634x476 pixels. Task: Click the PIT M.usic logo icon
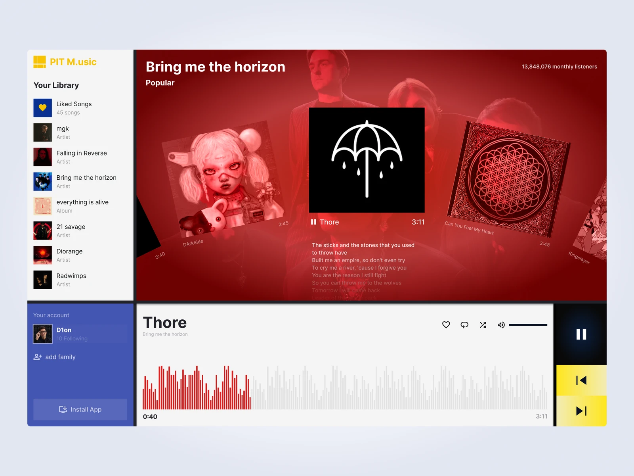(40, 62)
